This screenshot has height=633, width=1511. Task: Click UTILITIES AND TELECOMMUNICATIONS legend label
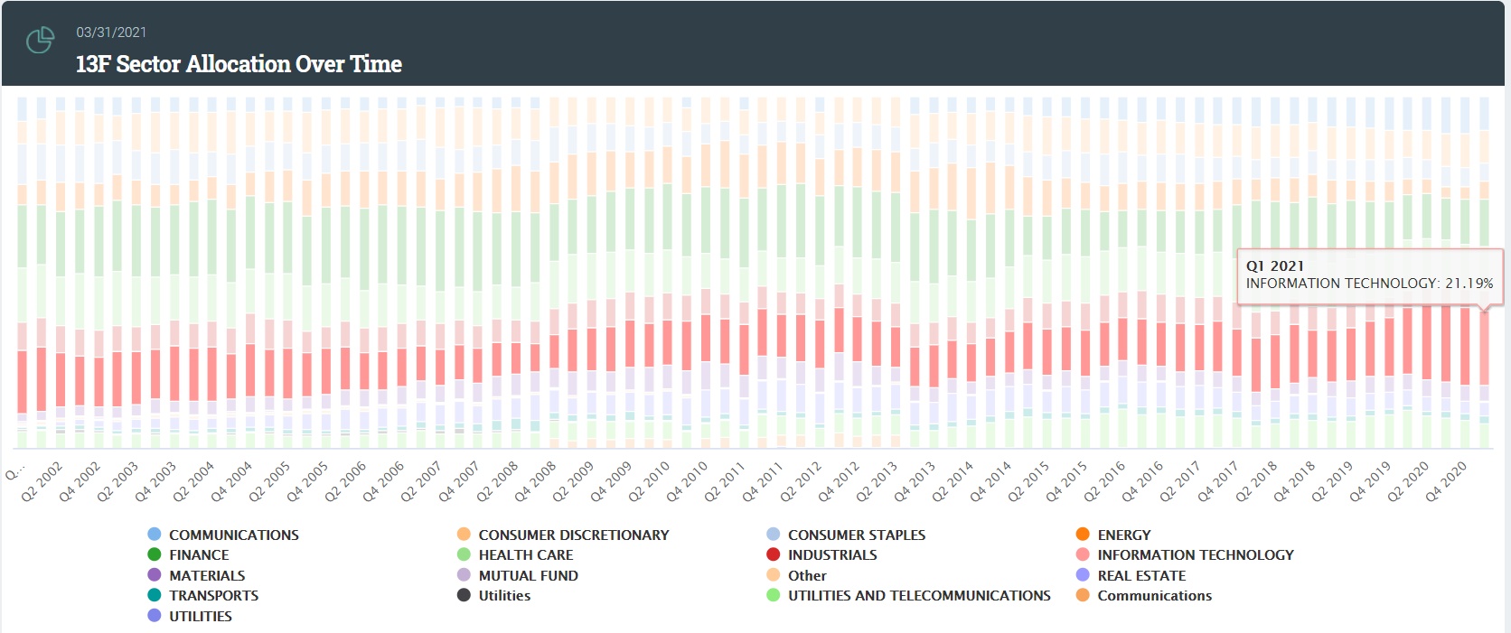pyautogui.click(x=919, y=595)
